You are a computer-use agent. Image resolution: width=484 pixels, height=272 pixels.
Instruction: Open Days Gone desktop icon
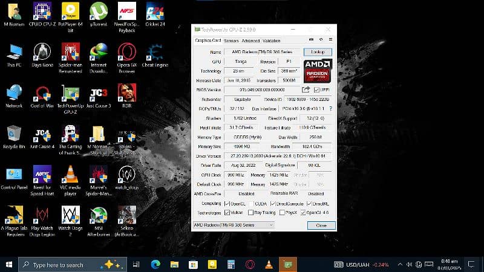coord(42,55)
